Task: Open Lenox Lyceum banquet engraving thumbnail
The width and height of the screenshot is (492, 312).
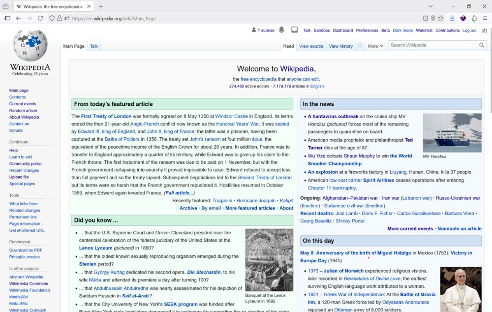Action: (269, 260)
